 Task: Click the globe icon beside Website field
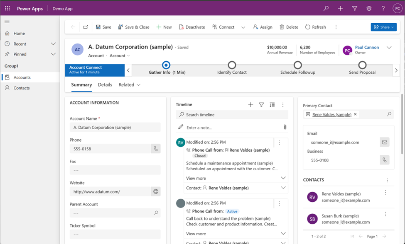coord(156,191)
